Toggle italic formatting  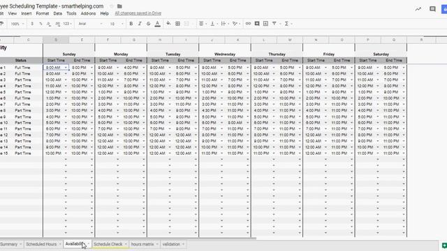pyautogui.click(x=140, y=24)
